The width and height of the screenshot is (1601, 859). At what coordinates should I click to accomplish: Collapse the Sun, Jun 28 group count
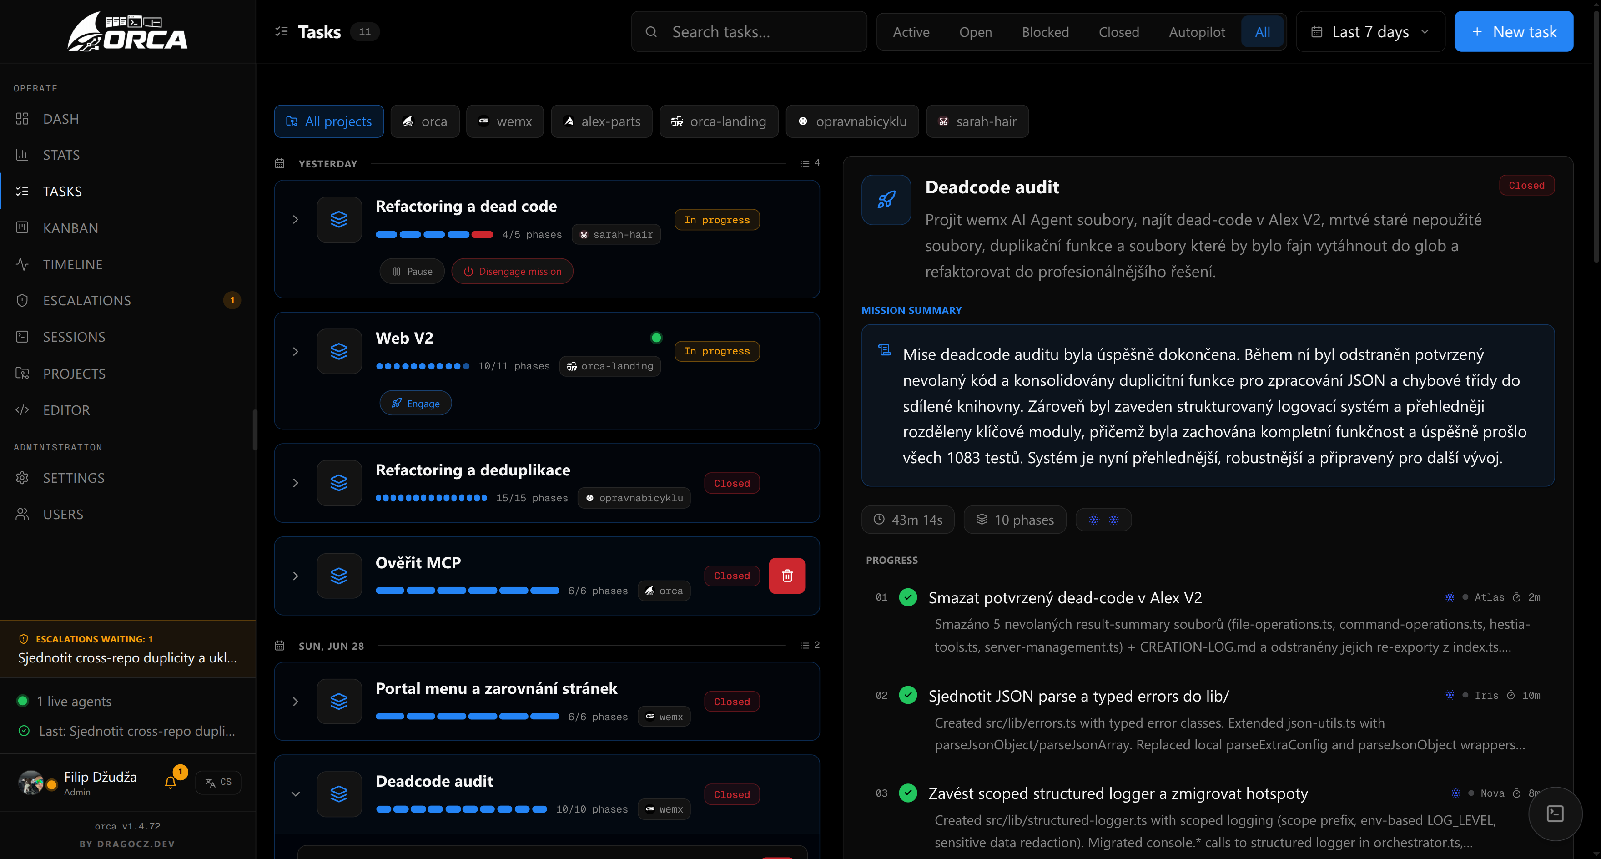(810, 645)
